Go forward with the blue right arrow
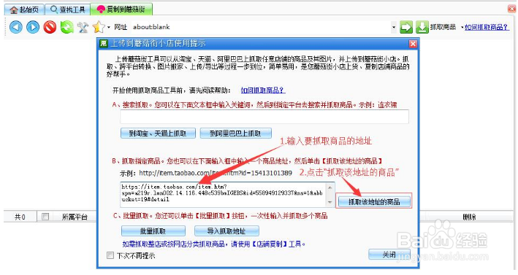Viewport: 518px width, 275px height. pyautogui.click(x=33, y=27)
